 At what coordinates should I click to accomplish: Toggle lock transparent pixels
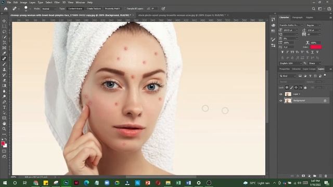(x=287, y=88)
